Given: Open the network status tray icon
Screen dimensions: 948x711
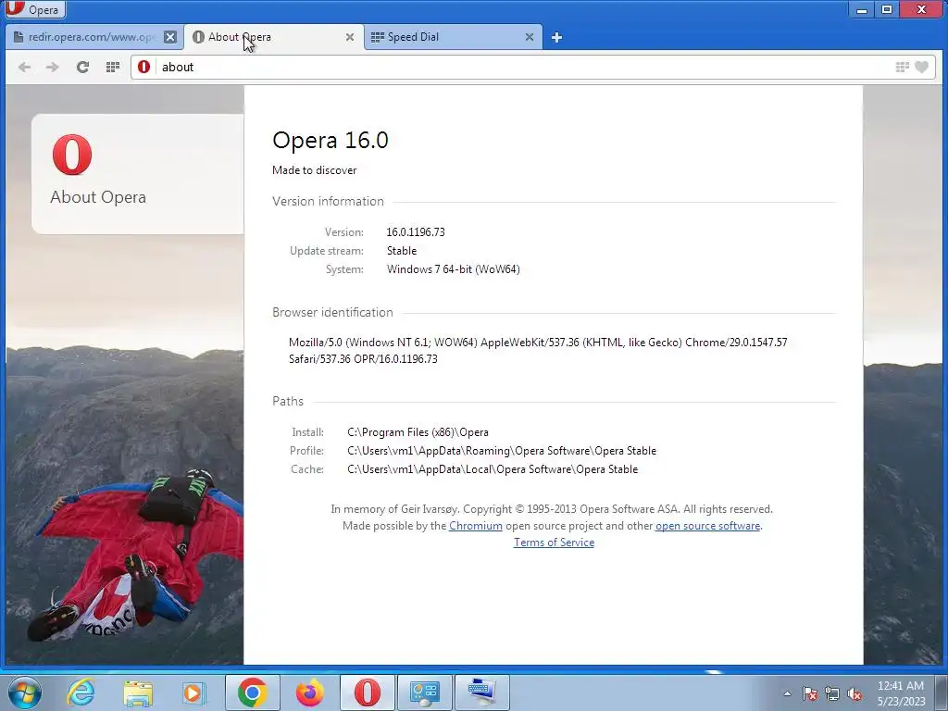Looking at the screenshot, I should [832, 693].
